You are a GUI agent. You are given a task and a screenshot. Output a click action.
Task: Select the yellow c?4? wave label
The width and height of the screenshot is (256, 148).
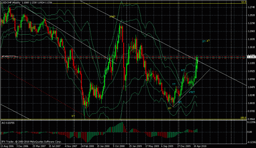[x=112, y=17]
